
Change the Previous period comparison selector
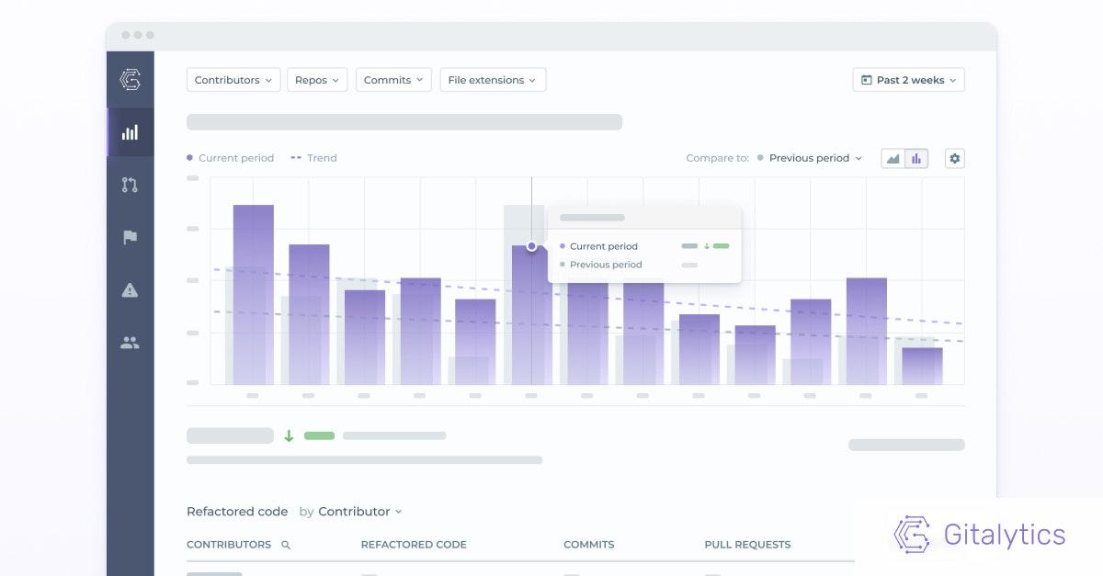tap(814, 158)
